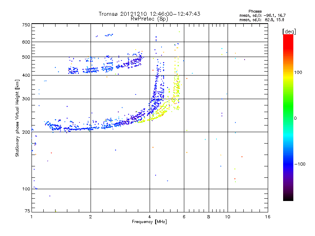315x236 pixels.
Task: Click the x-axis tick label '4'
Action: 150,217
